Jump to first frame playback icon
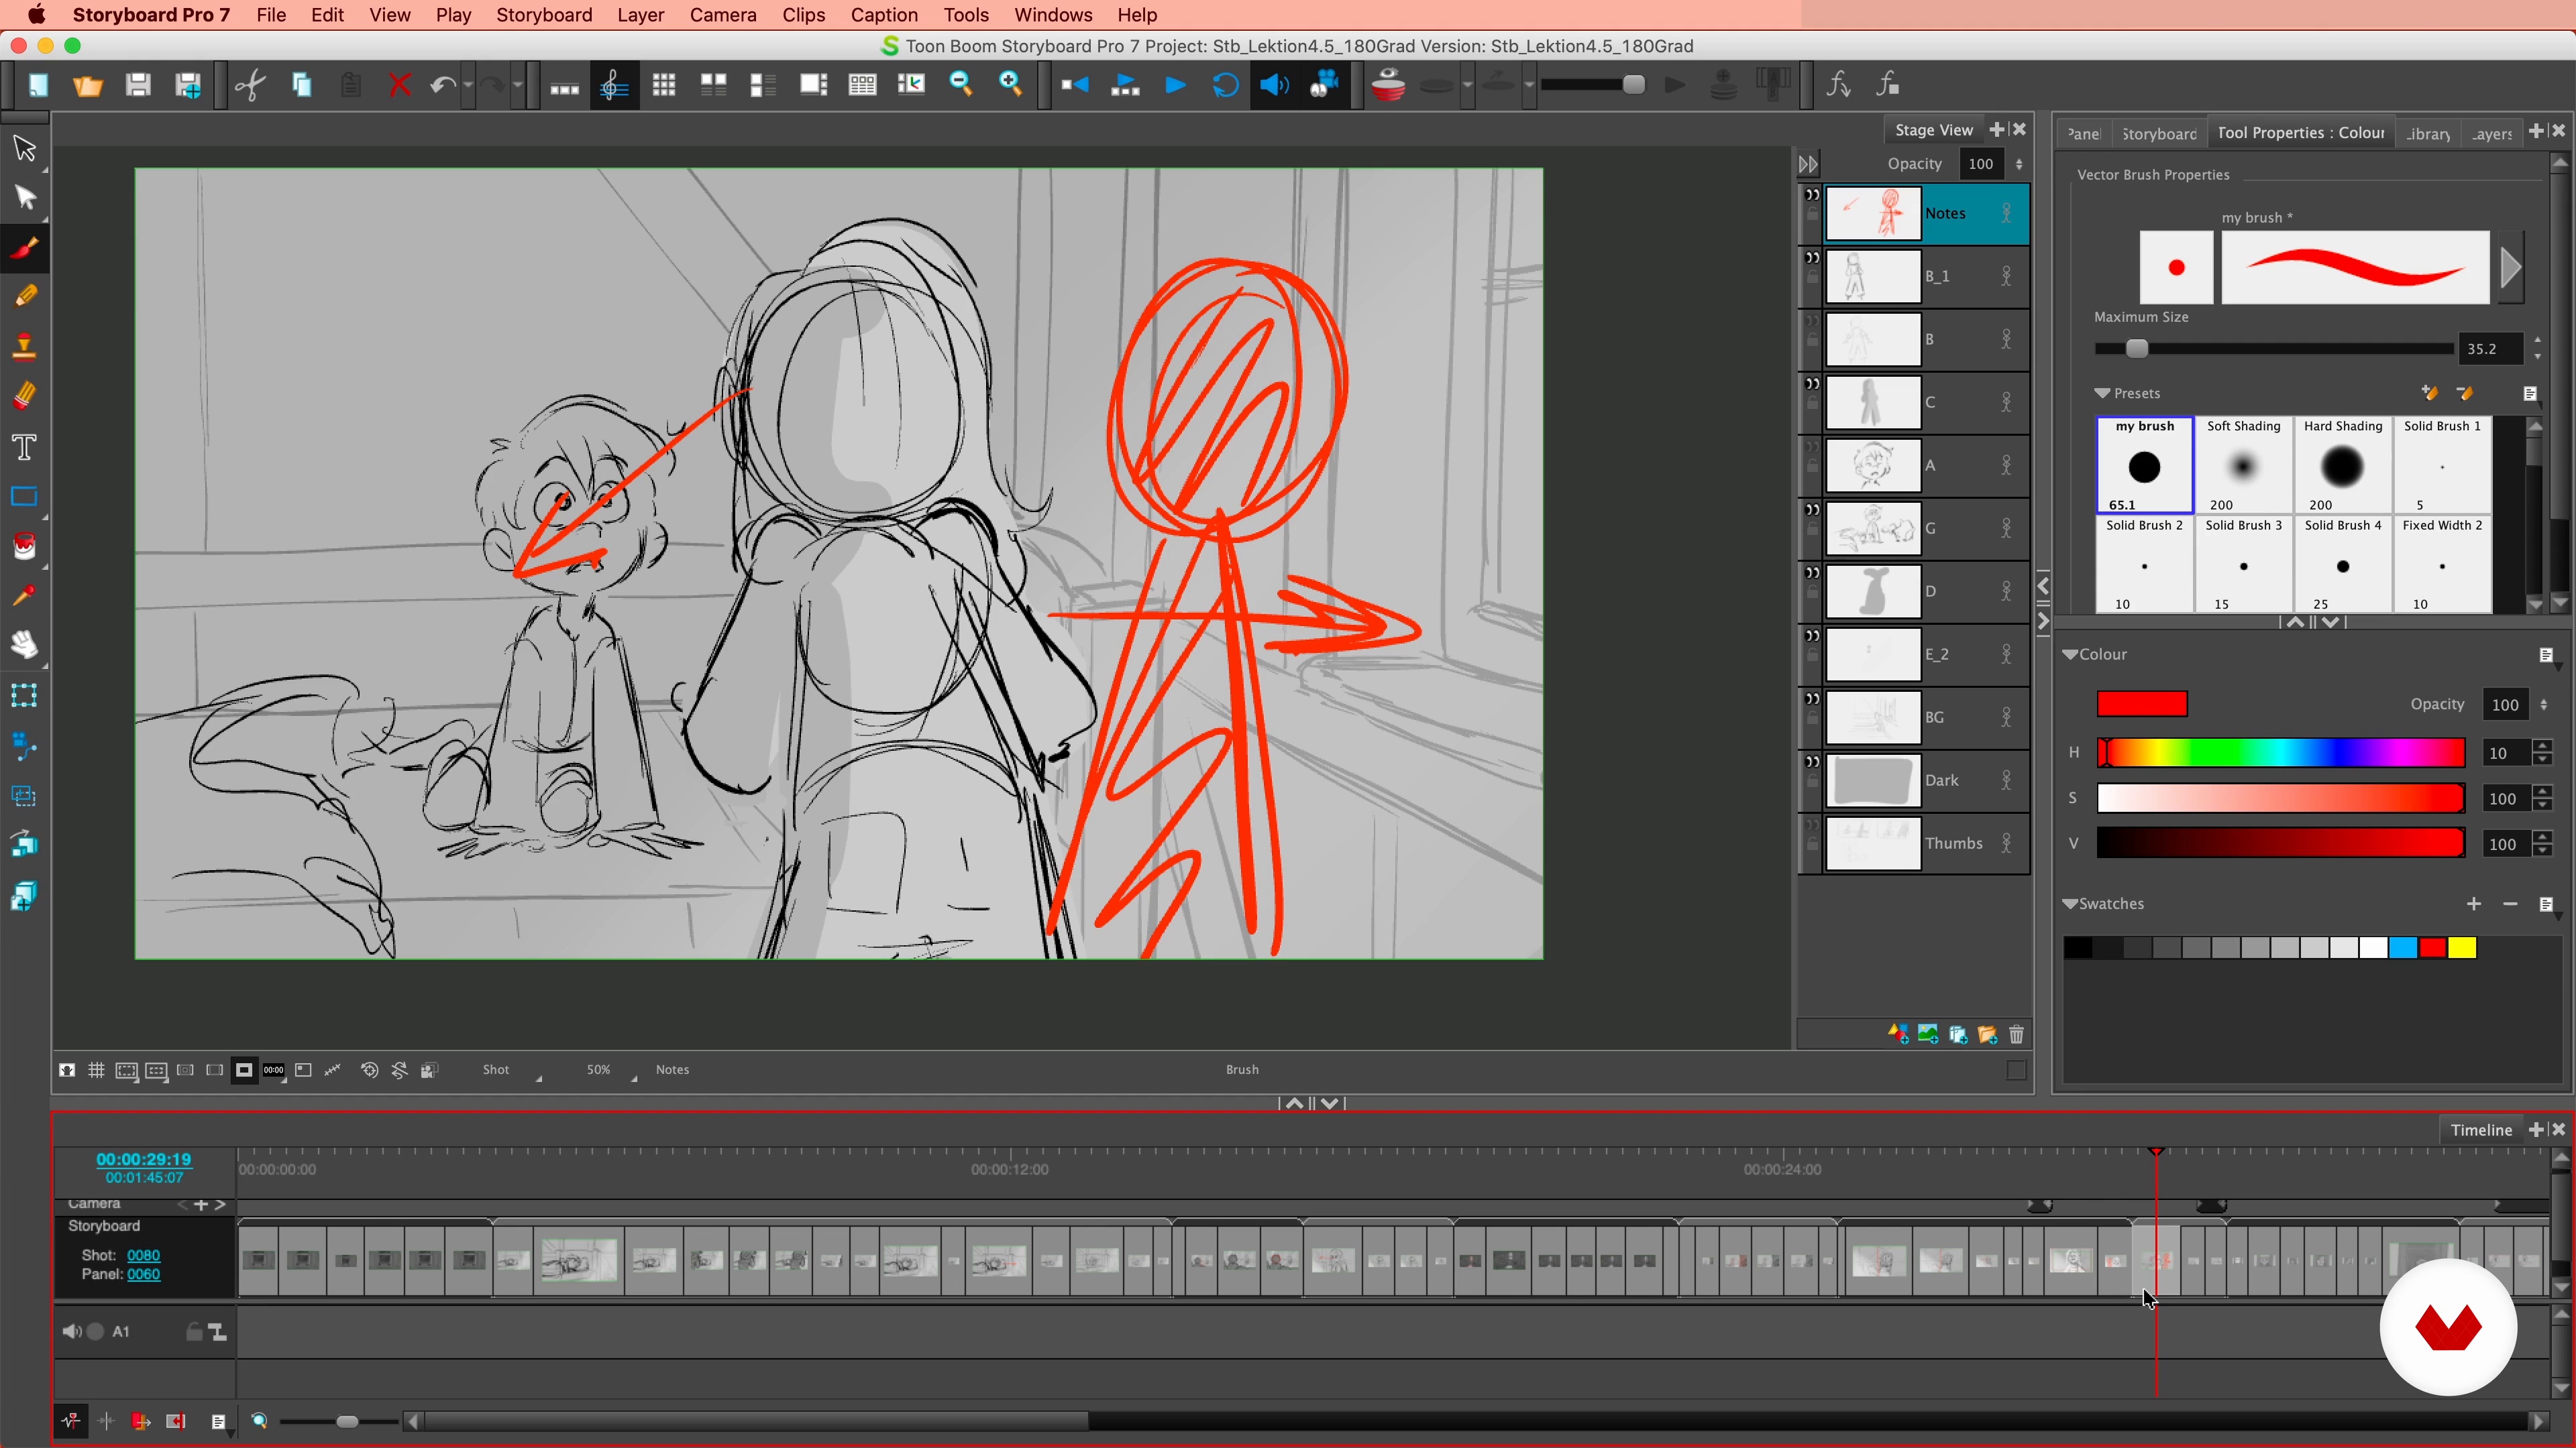 pyautogui.click(x=1075, y=85)
